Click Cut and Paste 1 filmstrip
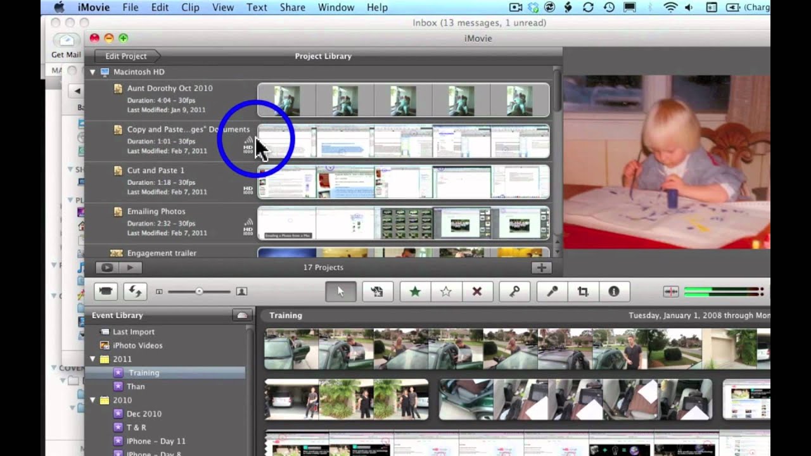 coord(404,182)
